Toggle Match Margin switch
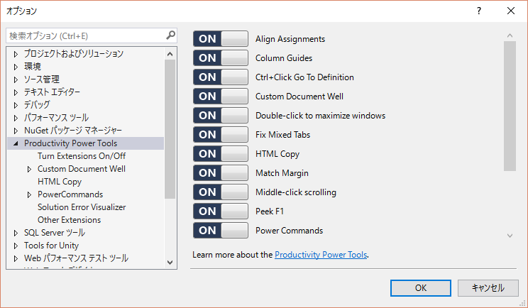528x308 pixels. coord(221,173)
